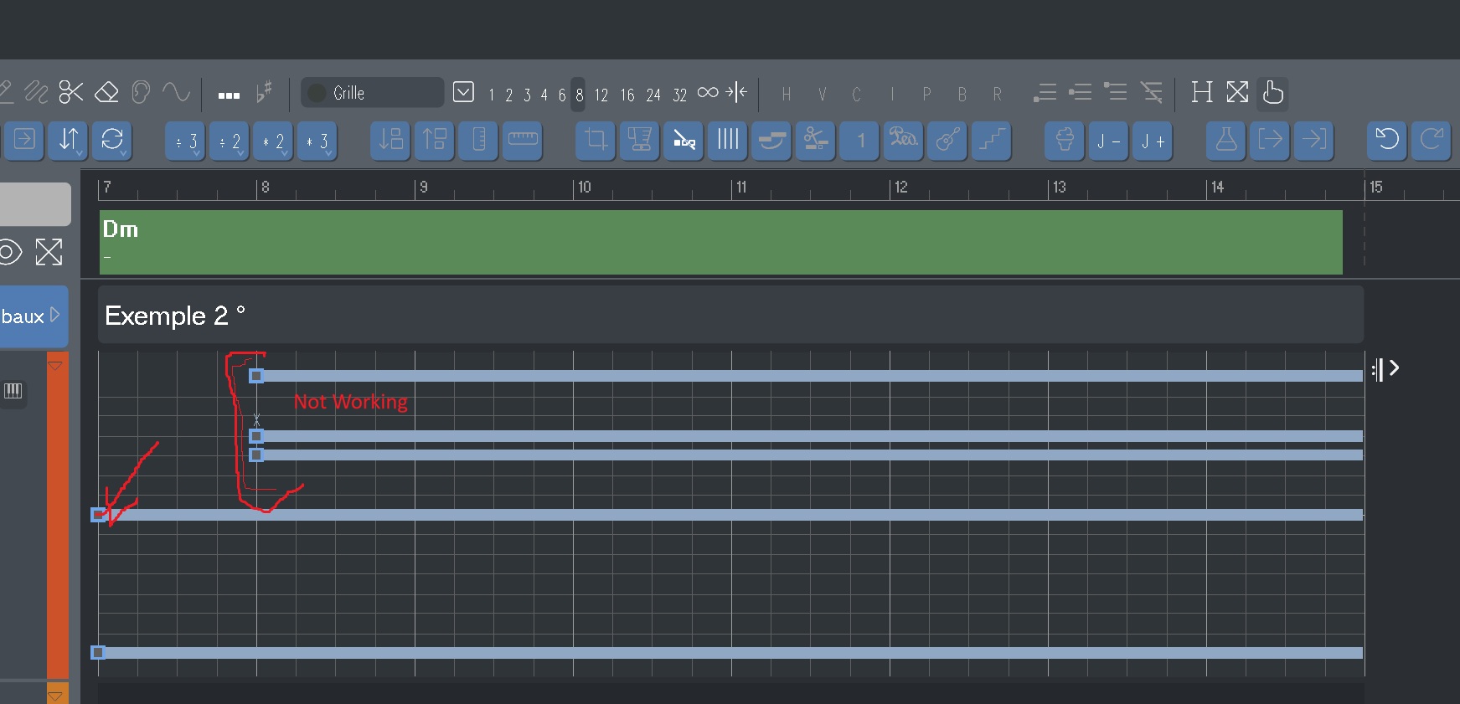Click the snap-to-center arrows icon
1460x704 pixels.
tap(736, 92)
